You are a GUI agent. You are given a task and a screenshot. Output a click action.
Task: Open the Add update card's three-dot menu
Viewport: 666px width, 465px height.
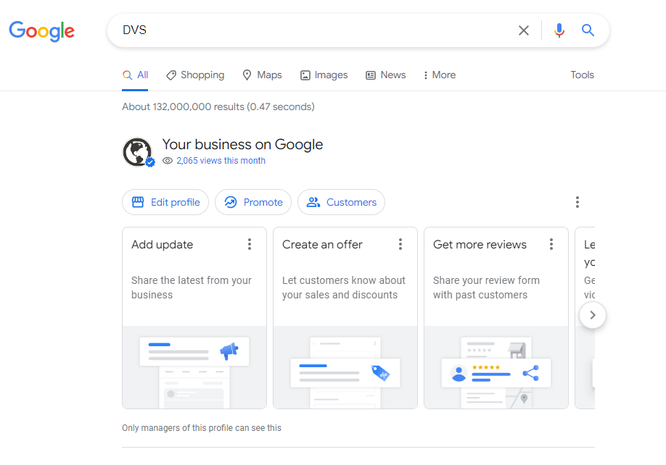[250, 244]
